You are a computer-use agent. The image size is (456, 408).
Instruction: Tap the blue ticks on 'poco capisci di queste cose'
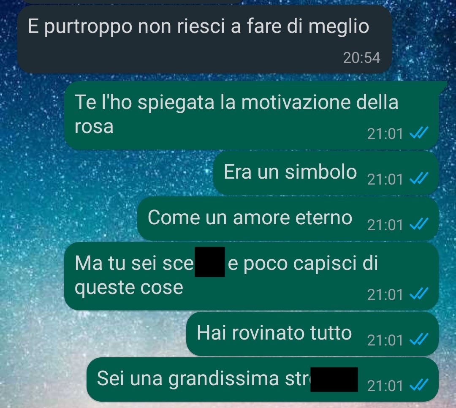(x=419, y=294)
